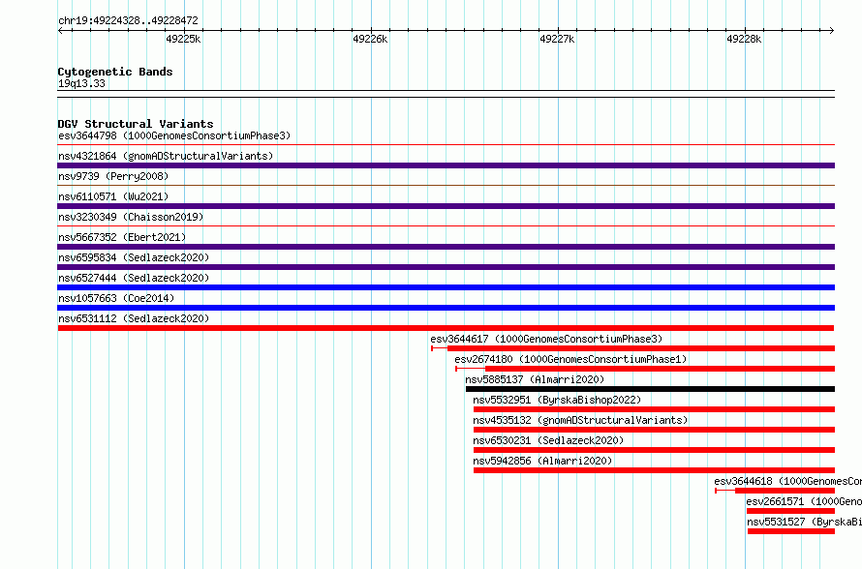
Task: Click the 49225k ruler mark
Action: click(x=183, y=39)
